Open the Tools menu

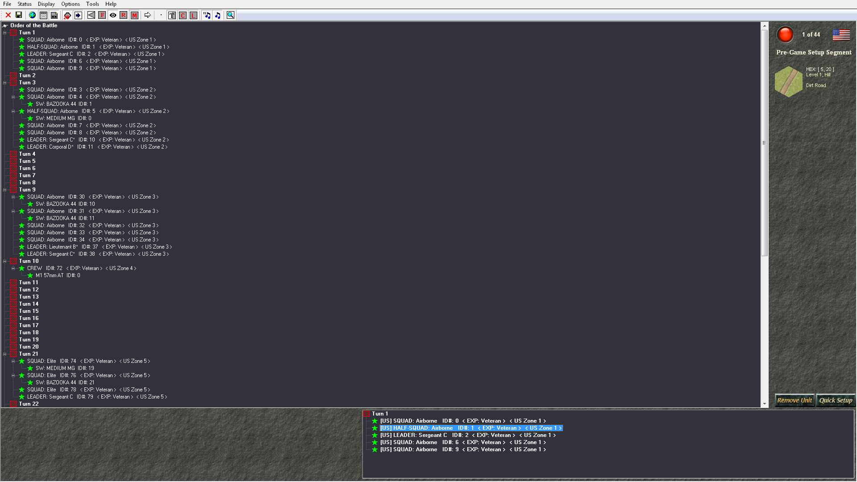coord(92,4)
